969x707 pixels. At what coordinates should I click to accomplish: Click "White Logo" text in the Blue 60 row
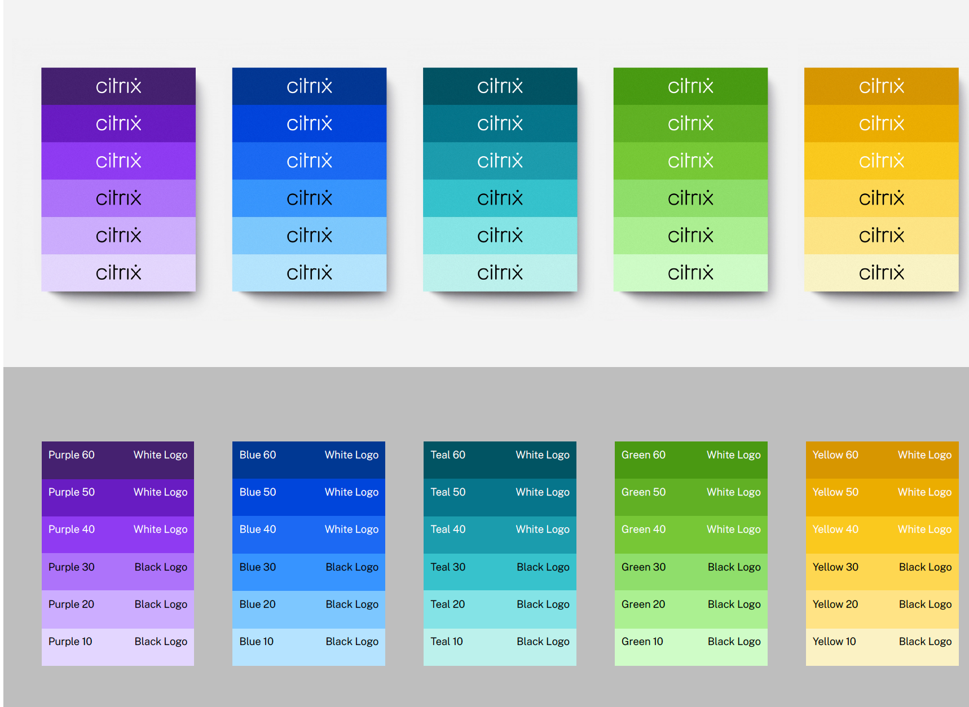[351, 455]
